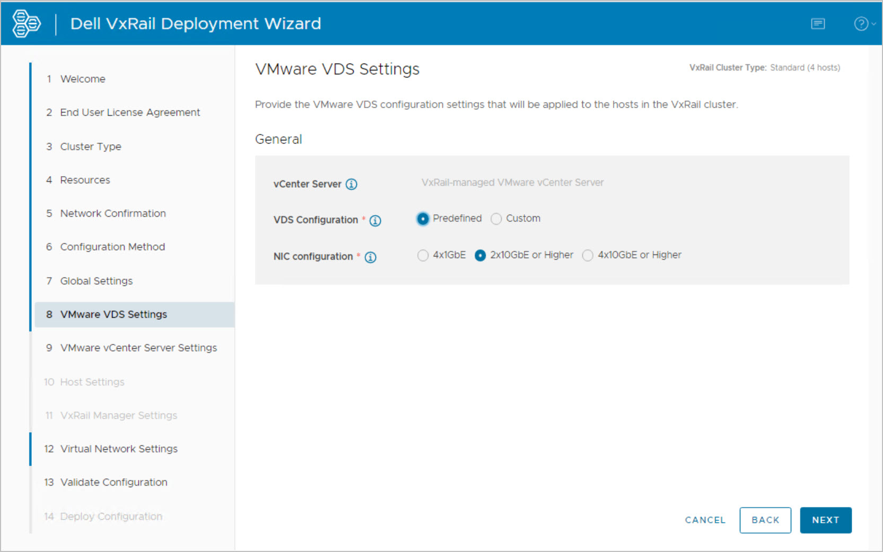This screenshot has width=883, height=552.
Task: Open Validate Configuration step
Action: (x=113, y=483)
